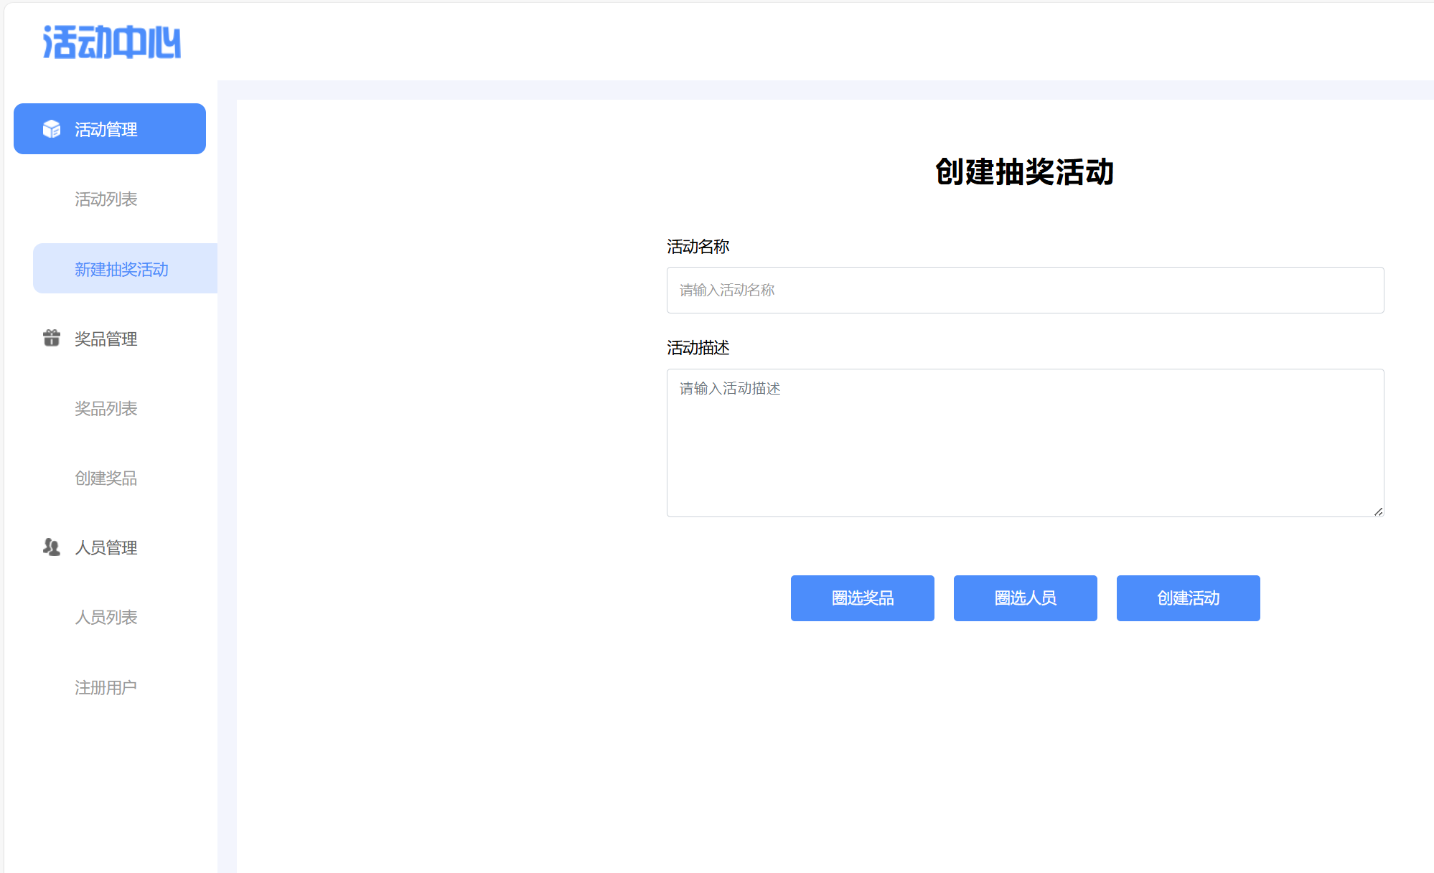Click the 活动中心 logo

coord(112,42)
